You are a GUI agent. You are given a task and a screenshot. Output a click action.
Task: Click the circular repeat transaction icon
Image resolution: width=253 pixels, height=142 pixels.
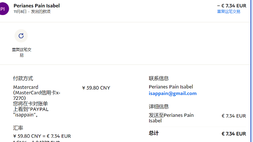21,36
